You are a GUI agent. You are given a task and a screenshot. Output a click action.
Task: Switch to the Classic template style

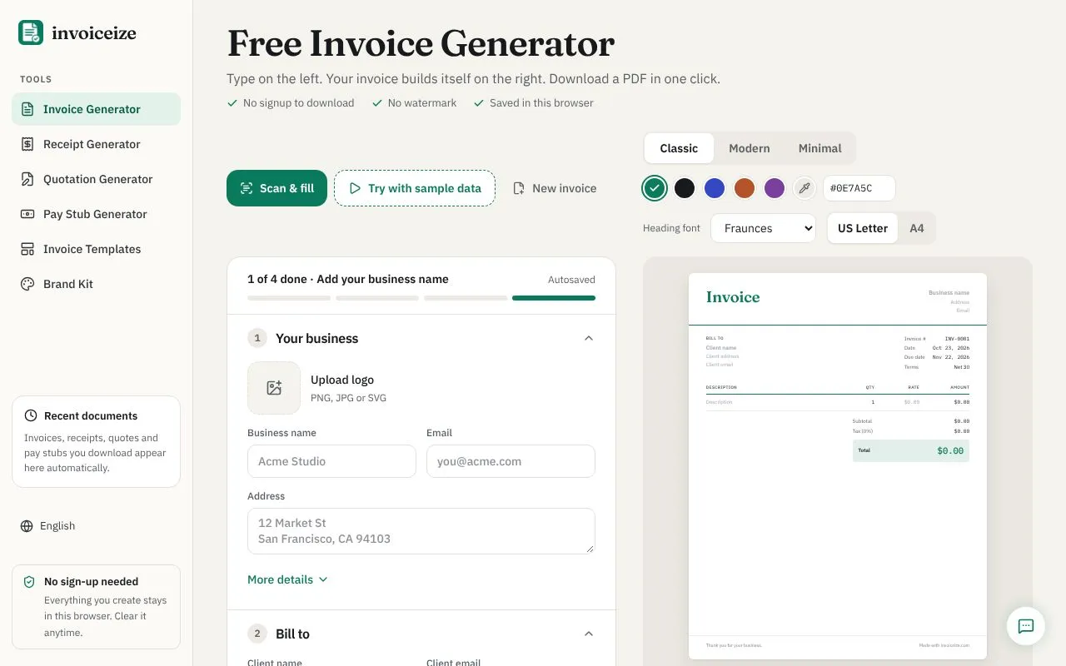[679, 148]
